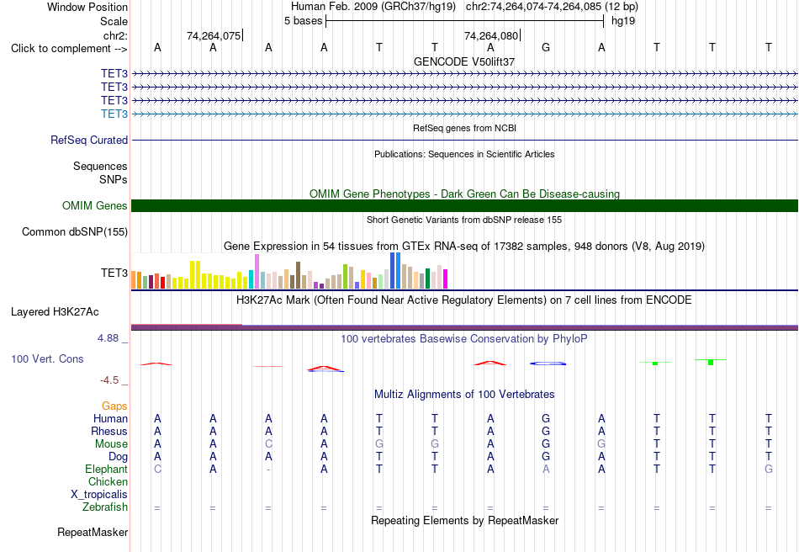Click the hg19 label beside the scale bar
799x552 pixels.
point(623,21)
